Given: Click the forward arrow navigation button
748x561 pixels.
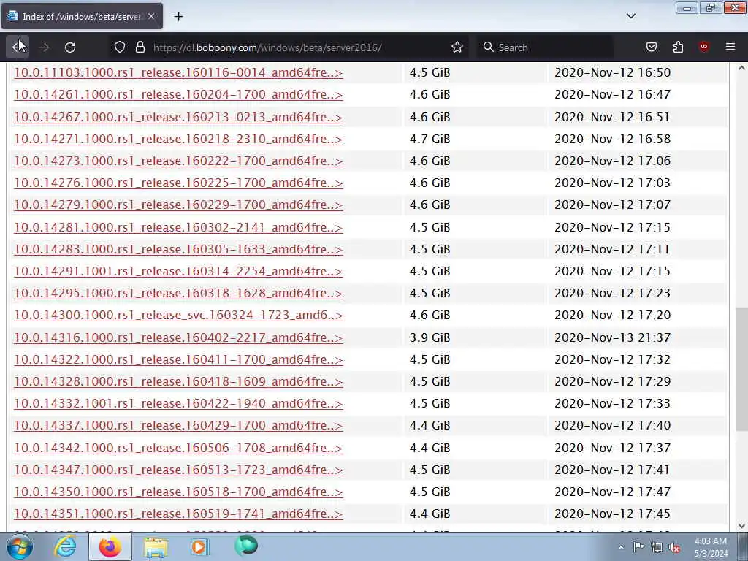Looking at the screenshot, I should 44,47.
